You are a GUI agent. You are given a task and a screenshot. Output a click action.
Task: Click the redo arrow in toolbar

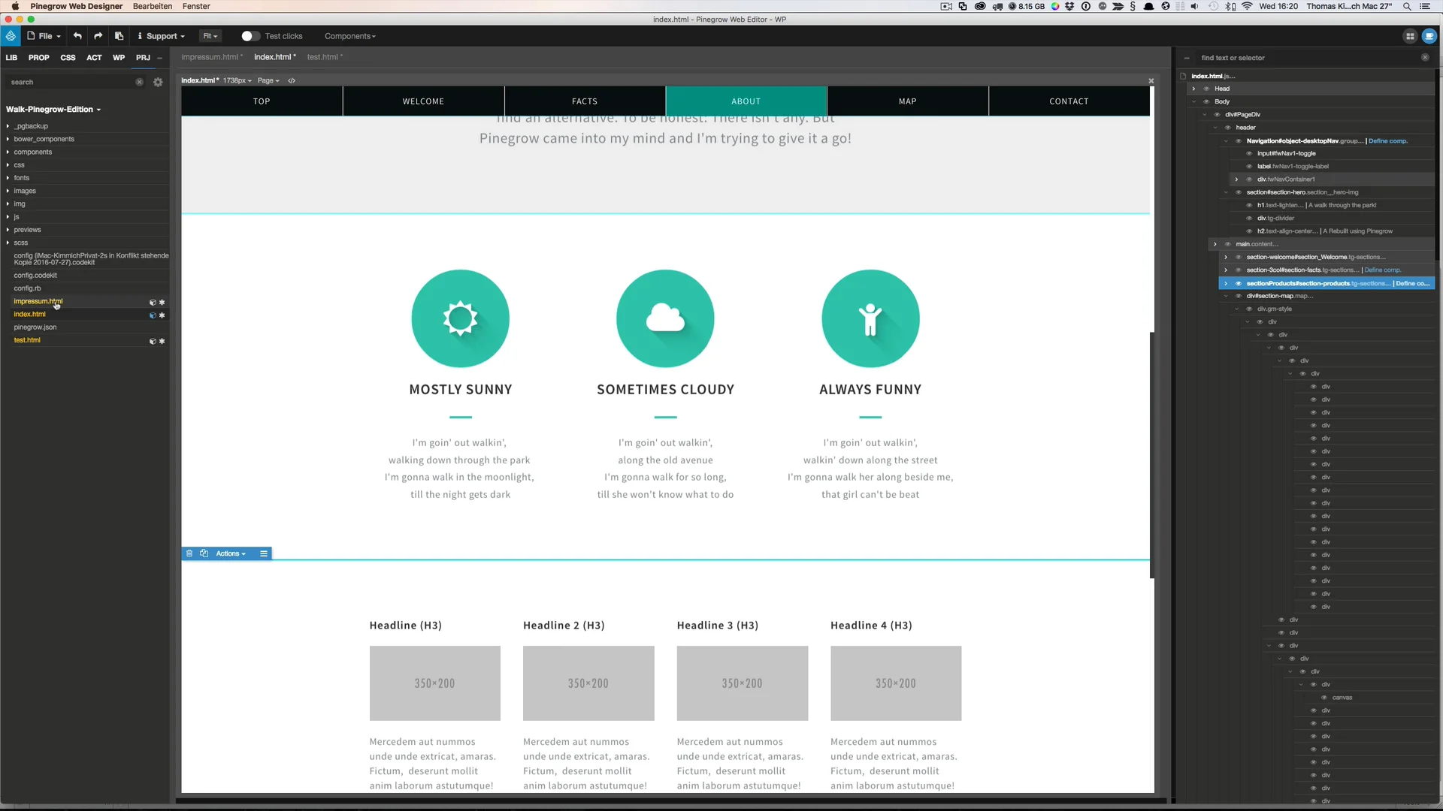98,36
